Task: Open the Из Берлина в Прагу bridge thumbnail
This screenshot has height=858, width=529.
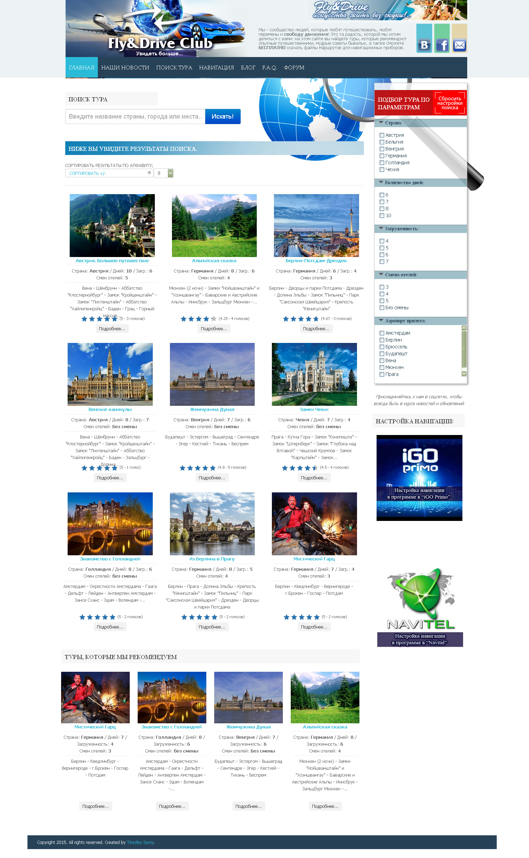Action: [212, 524]
